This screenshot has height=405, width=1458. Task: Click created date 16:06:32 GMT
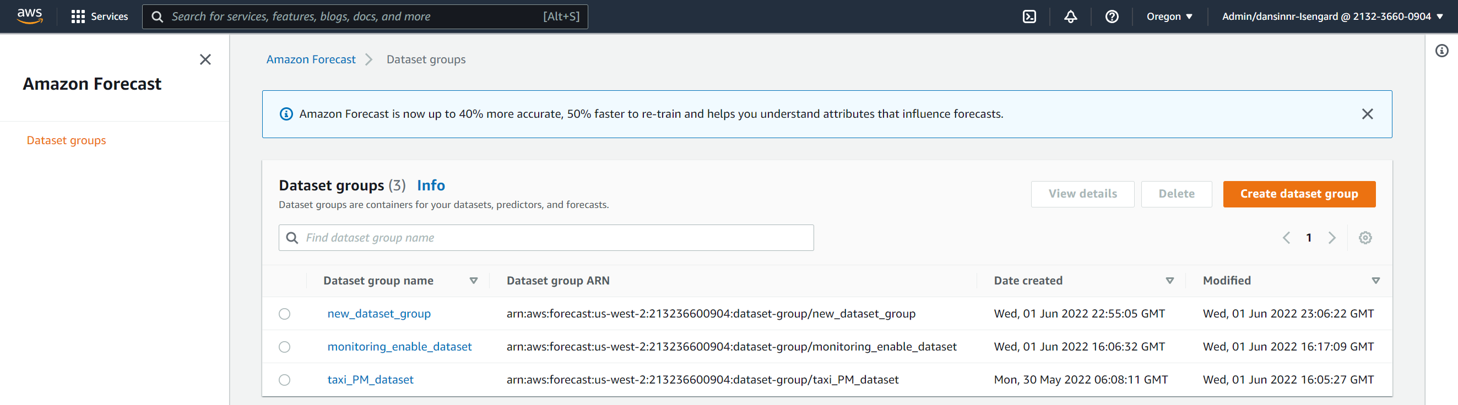(1080, 347)
